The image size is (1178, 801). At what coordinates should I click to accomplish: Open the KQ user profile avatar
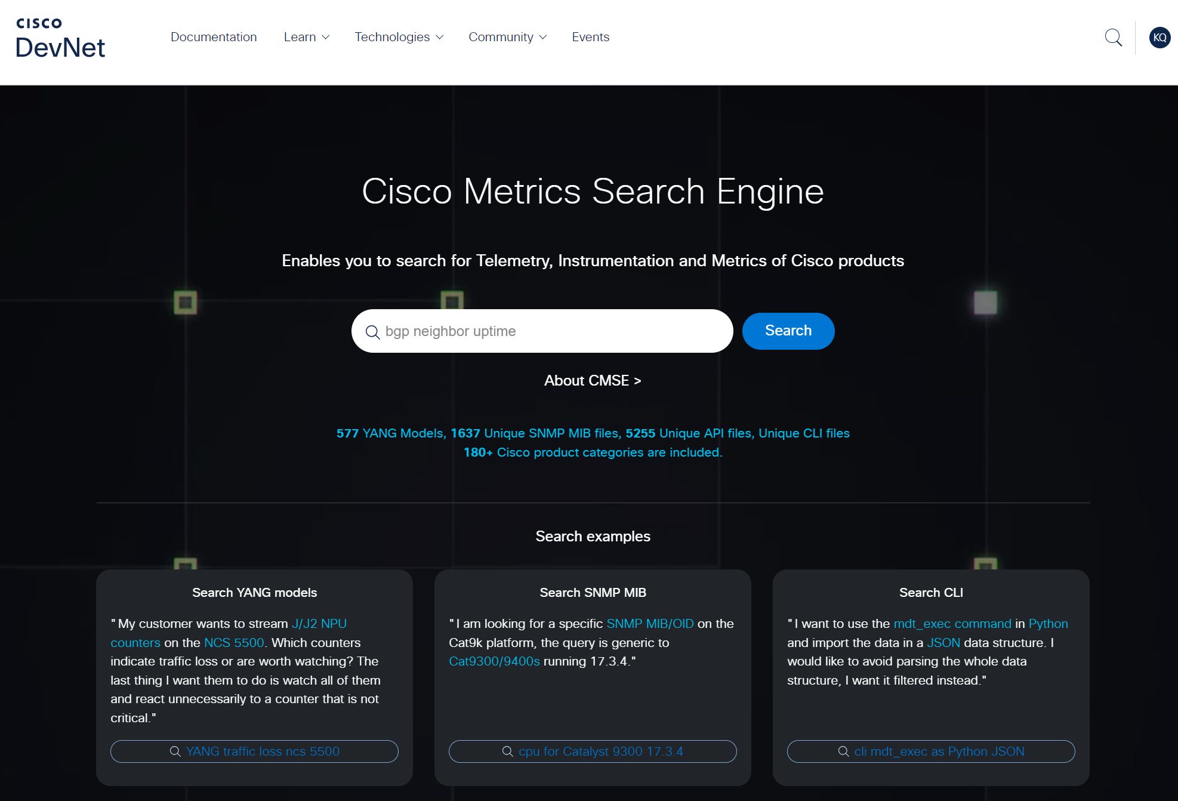coord(1160,38)
